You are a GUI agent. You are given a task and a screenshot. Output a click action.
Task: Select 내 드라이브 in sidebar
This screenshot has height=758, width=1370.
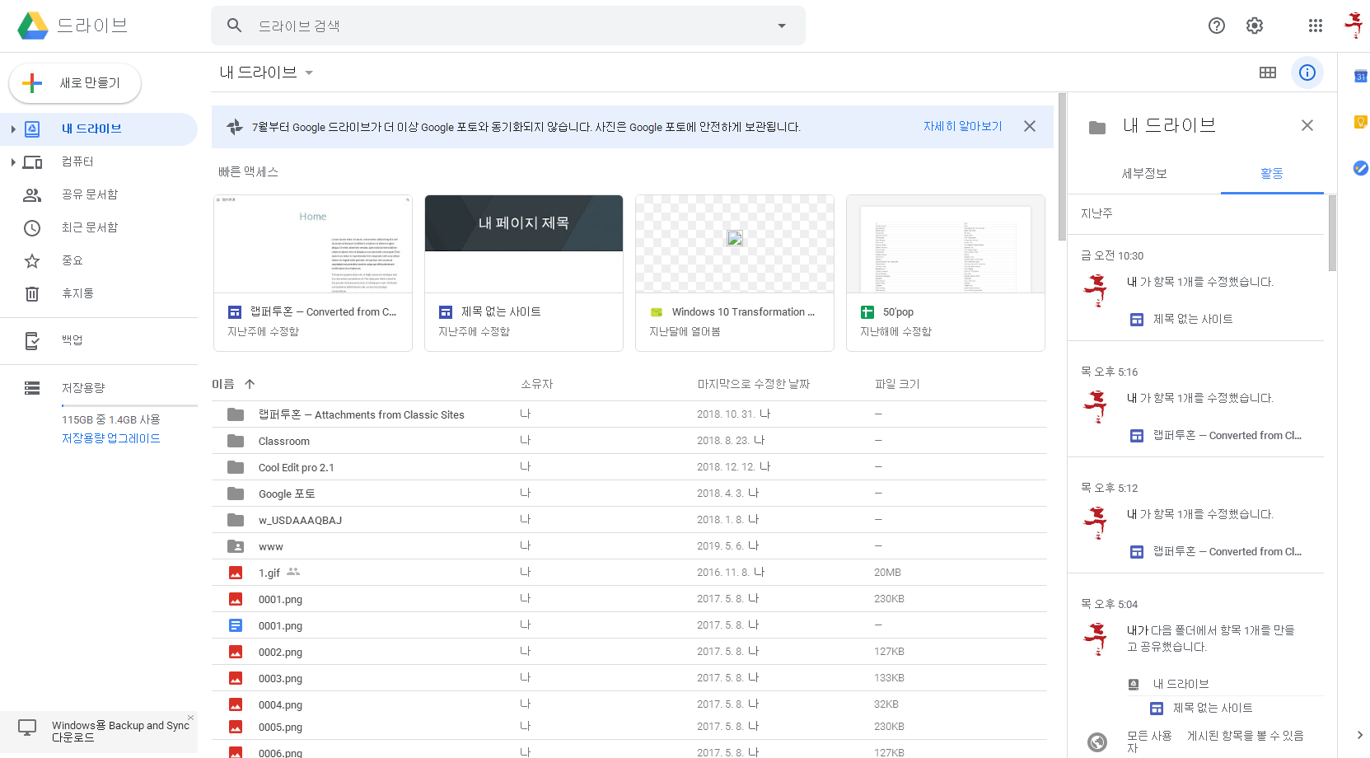point(99,129)
